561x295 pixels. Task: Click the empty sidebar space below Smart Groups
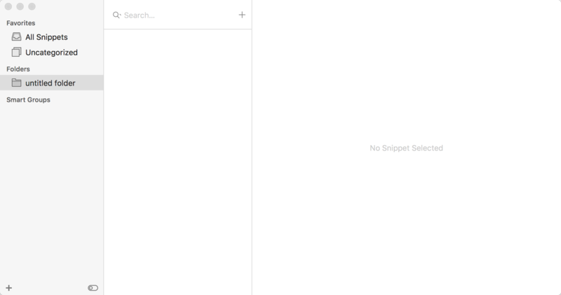51,189
